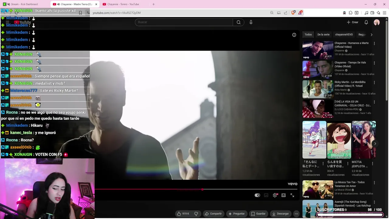
Task: Open Brave Shields lion icon
Action: (x=293, y=13)
